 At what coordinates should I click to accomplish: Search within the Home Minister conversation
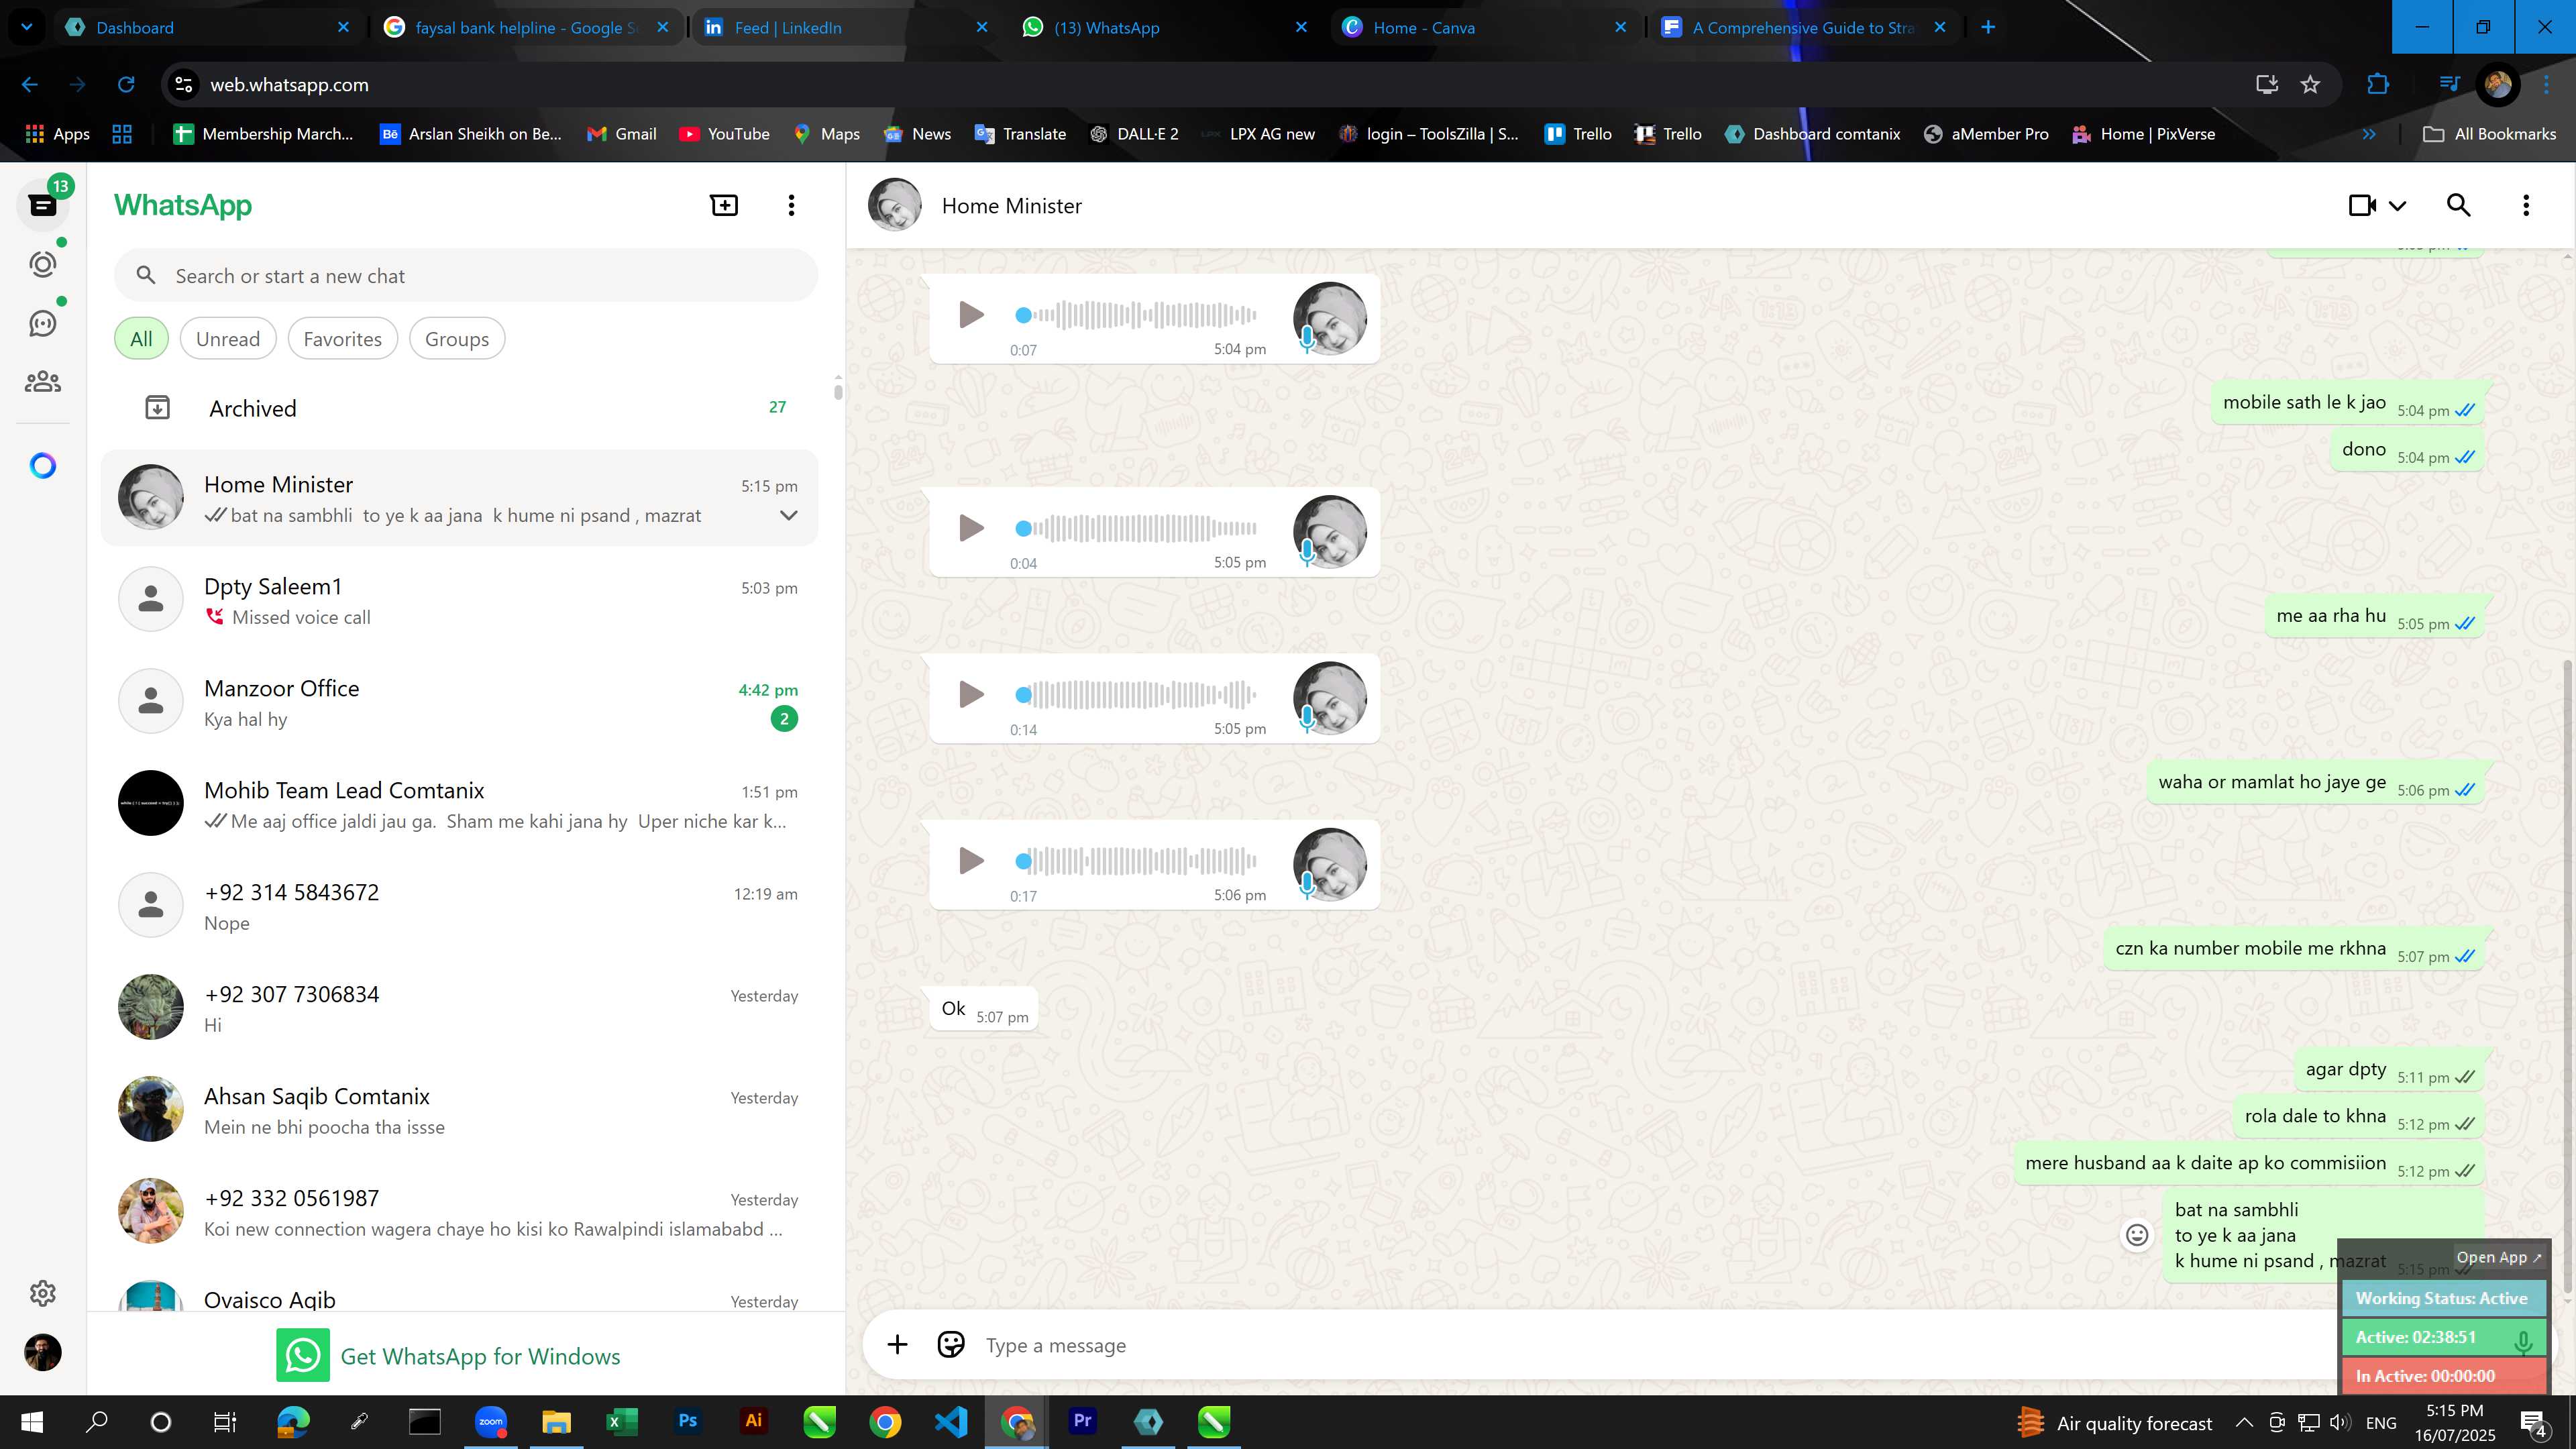point(2458,205)
